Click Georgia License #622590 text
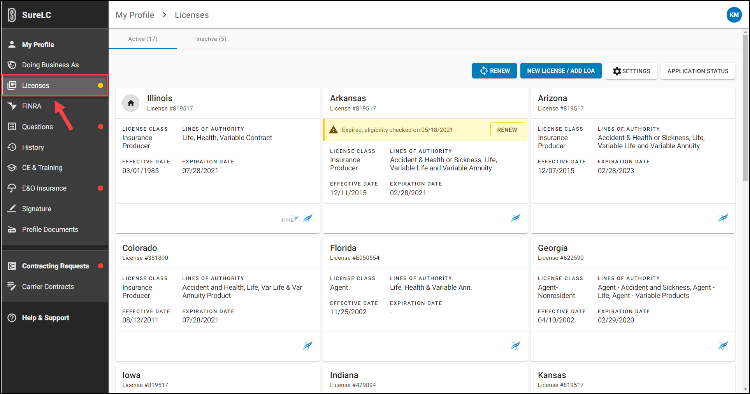 tap(560, 258)
